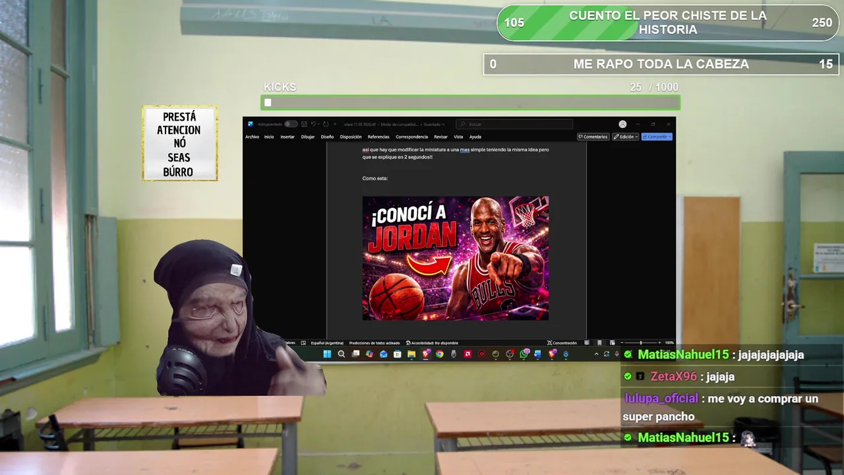Undo the last action in Word

[x=313, y=124]
